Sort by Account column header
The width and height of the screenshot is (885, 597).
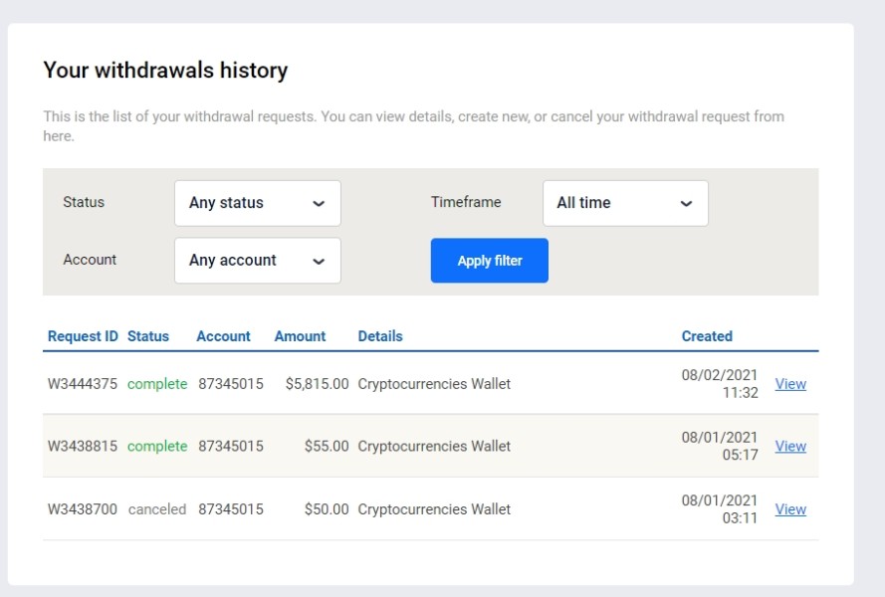[223, 336]
